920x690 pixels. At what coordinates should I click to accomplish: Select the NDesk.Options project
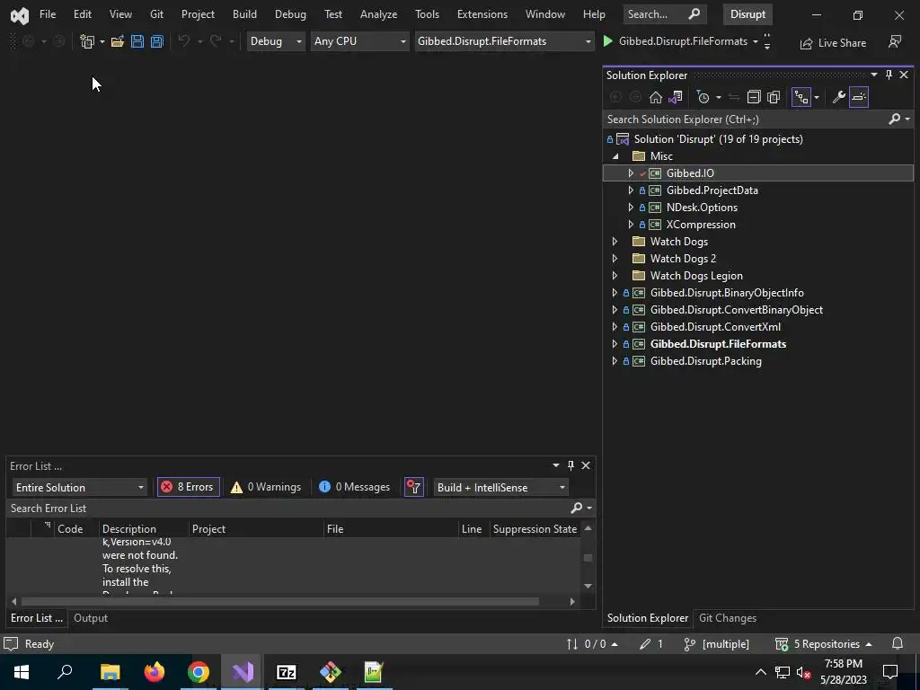click(x=702, y=208)
